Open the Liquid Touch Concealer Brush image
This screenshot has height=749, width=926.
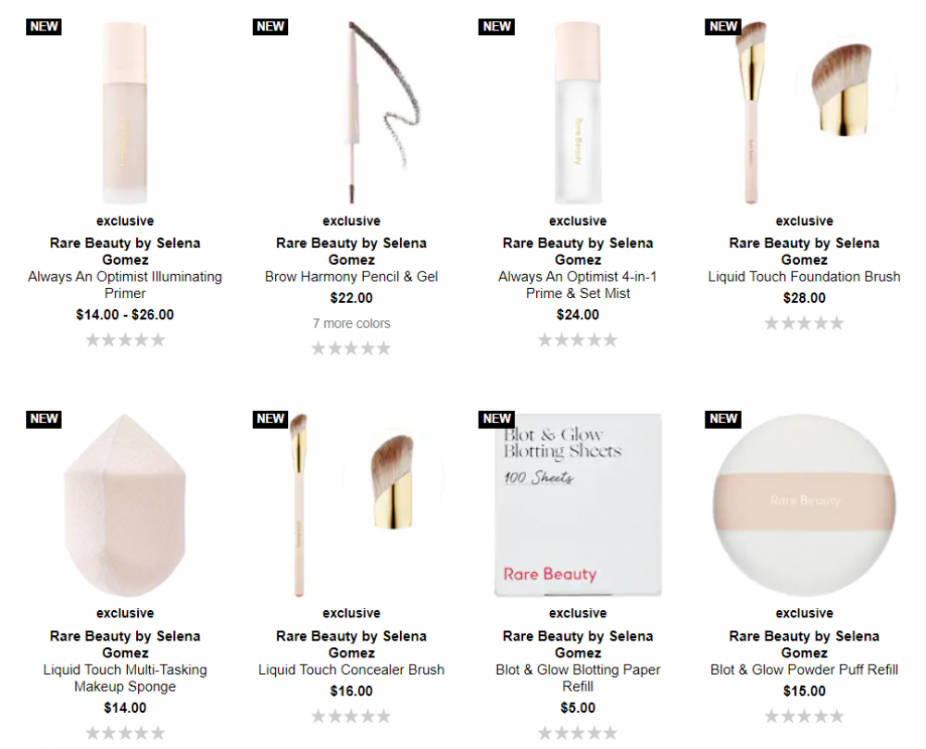tap(351, 506)
